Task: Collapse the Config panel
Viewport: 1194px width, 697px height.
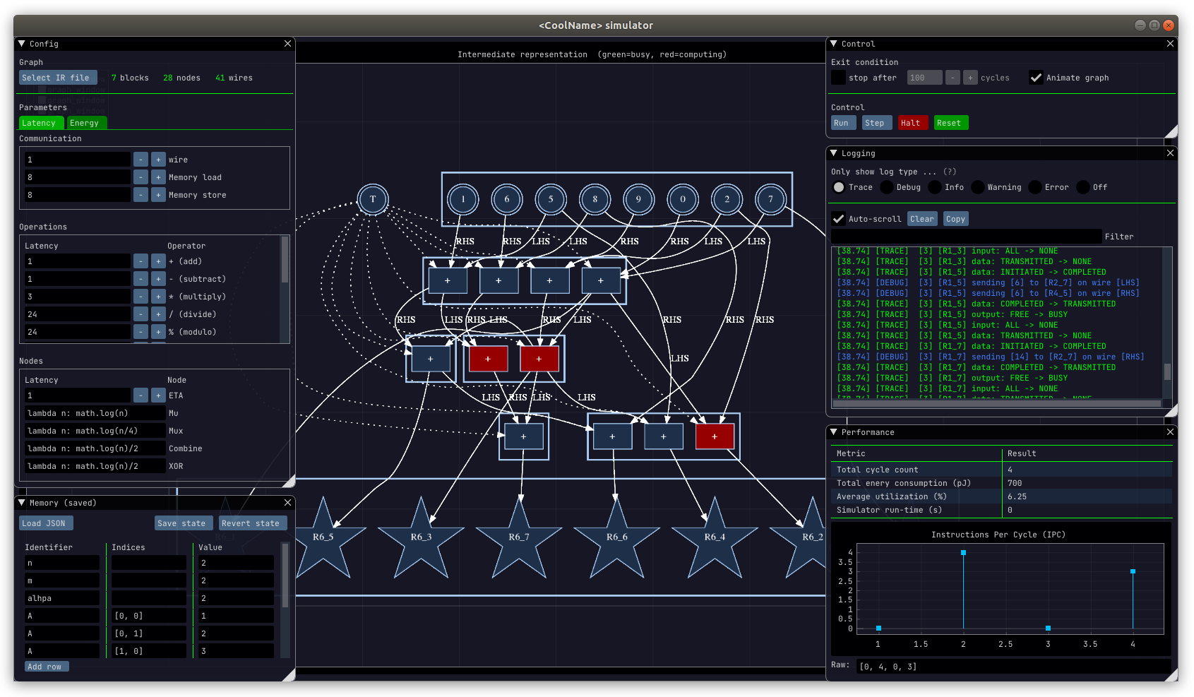Action: 22,44
